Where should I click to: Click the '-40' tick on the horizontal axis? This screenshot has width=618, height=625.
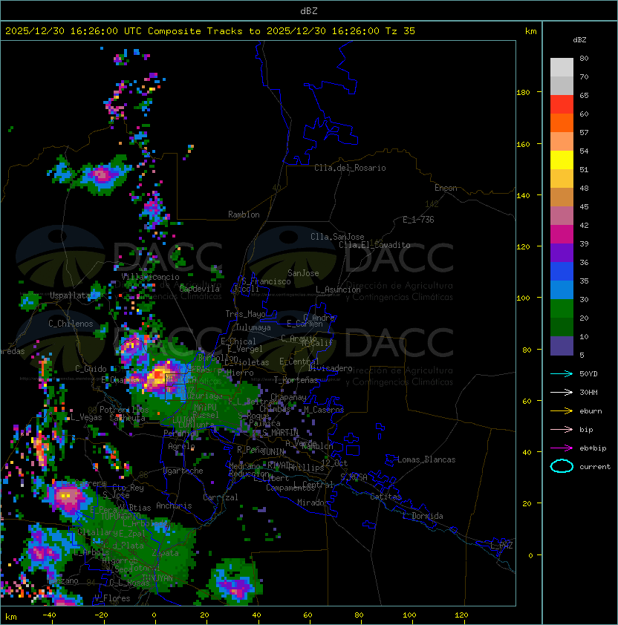coord(49,615)
